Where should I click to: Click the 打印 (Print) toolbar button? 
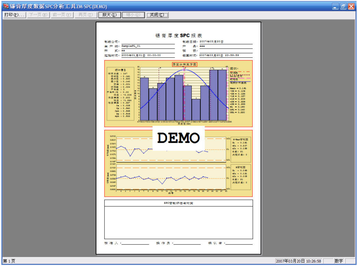pyautogui.click(x=14, y=15)
